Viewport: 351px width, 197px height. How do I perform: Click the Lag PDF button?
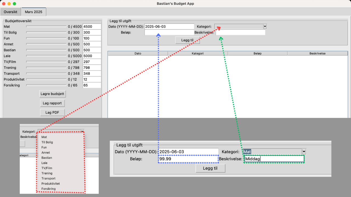click(x=52, y=112)
